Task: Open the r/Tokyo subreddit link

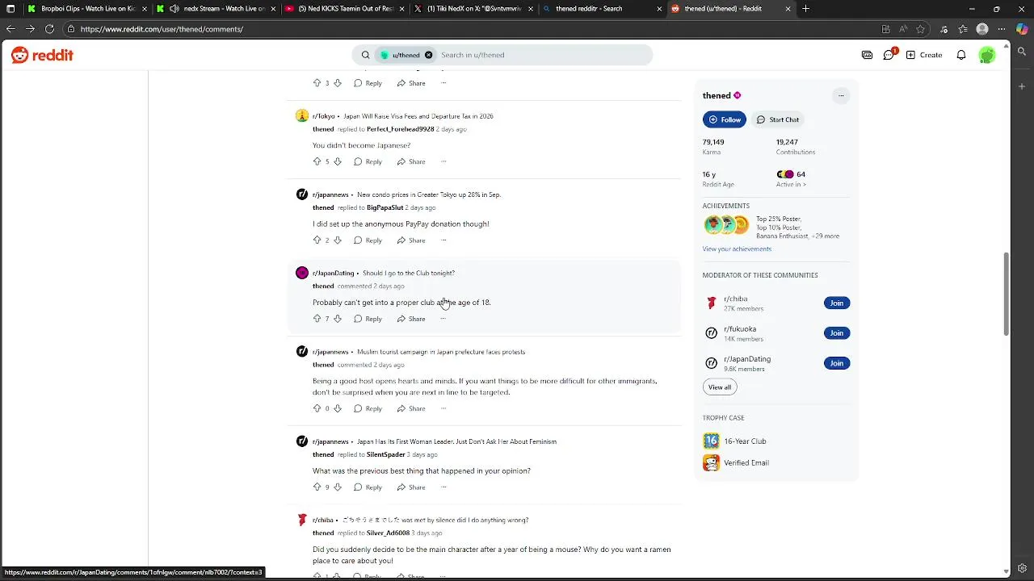Action: (323, 116)
